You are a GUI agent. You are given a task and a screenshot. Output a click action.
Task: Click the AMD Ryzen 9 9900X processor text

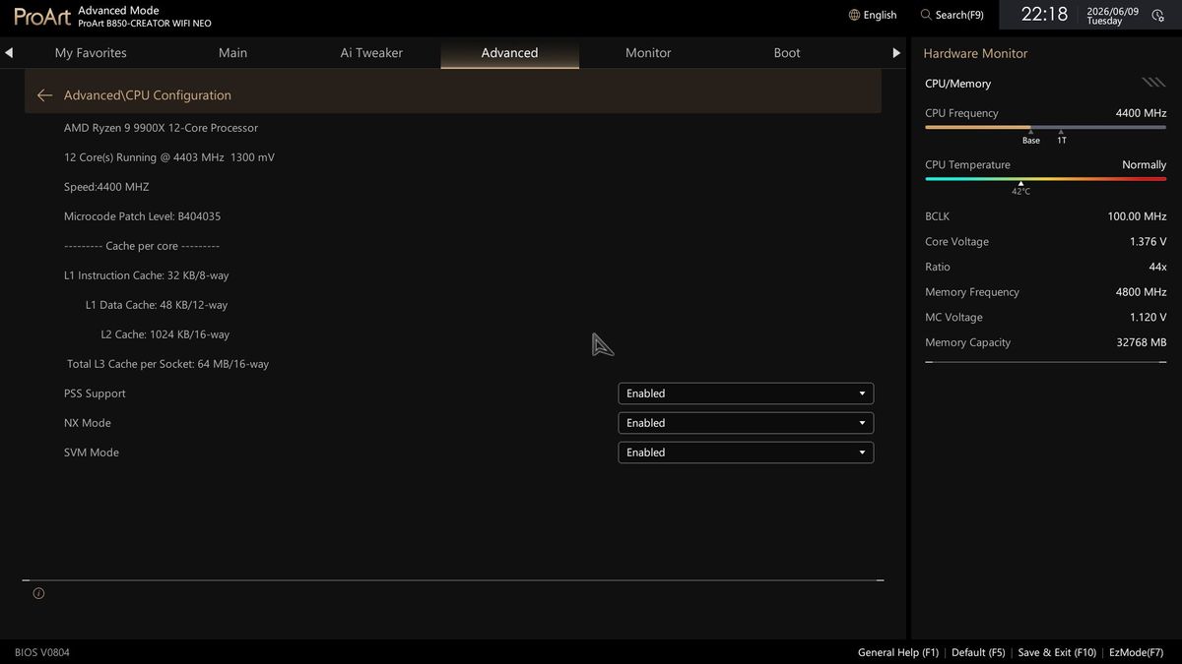(x=161, y=128)
